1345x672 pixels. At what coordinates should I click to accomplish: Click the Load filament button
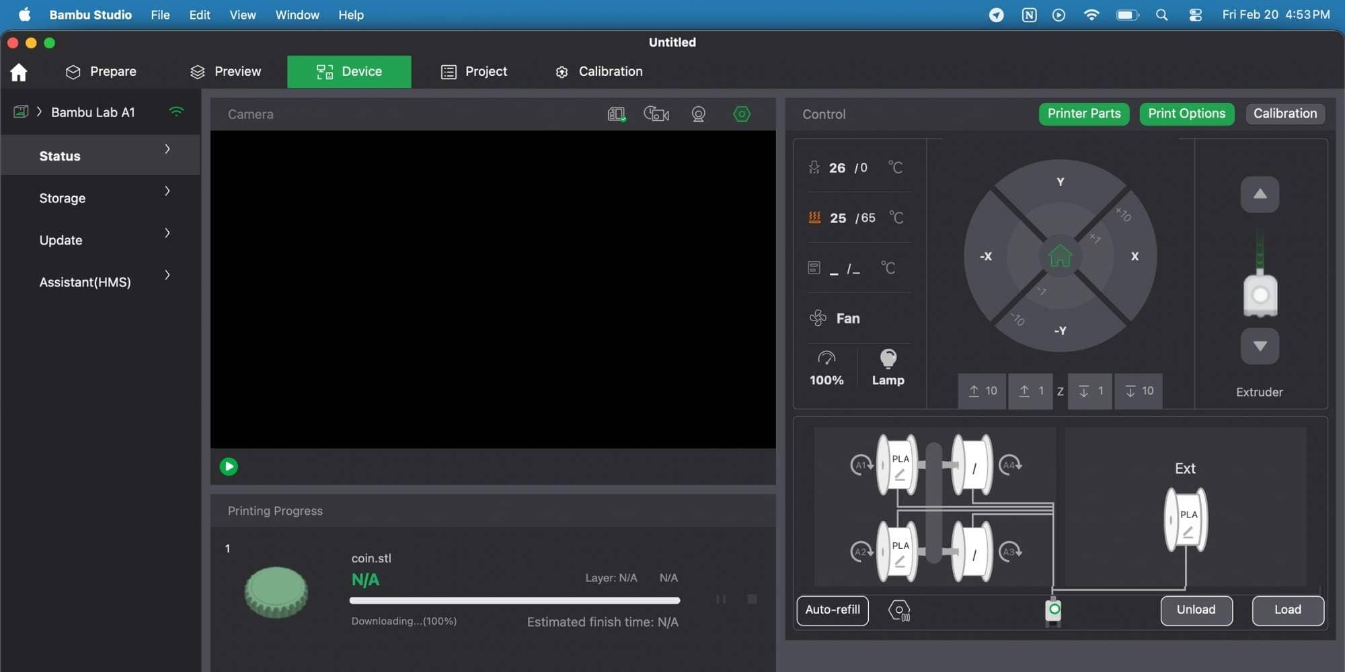pyautogui.click(x=1288, y=610)
